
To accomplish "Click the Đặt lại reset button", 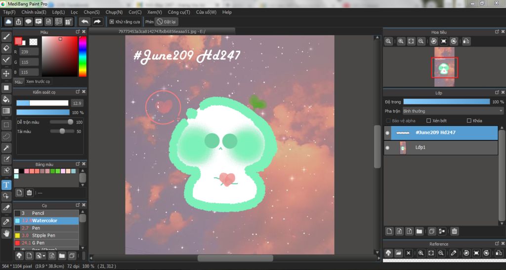I will 167,22.
